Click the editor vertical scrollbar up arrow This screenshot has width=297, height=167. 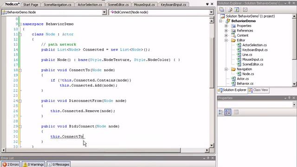(212, 20)
